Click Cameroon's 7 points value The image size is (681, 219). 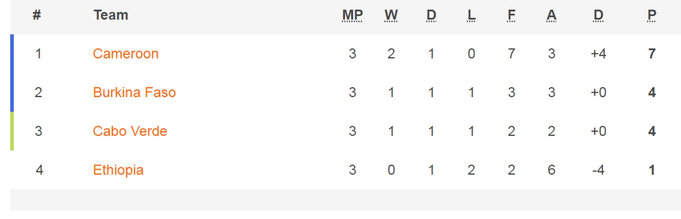tap(652, 54)
